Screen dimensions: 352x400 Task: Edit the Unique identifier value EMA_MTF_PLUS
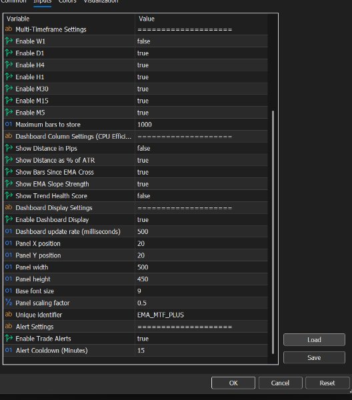tap(161, 315)
